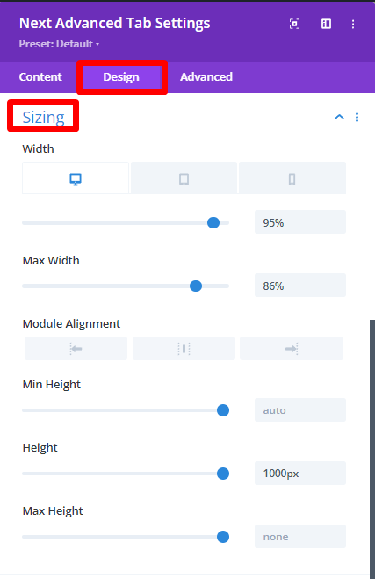Click the Sizing section heading
Image resolution: width=375 pixels, height=579 pixels.
click(x=44, y=118)
